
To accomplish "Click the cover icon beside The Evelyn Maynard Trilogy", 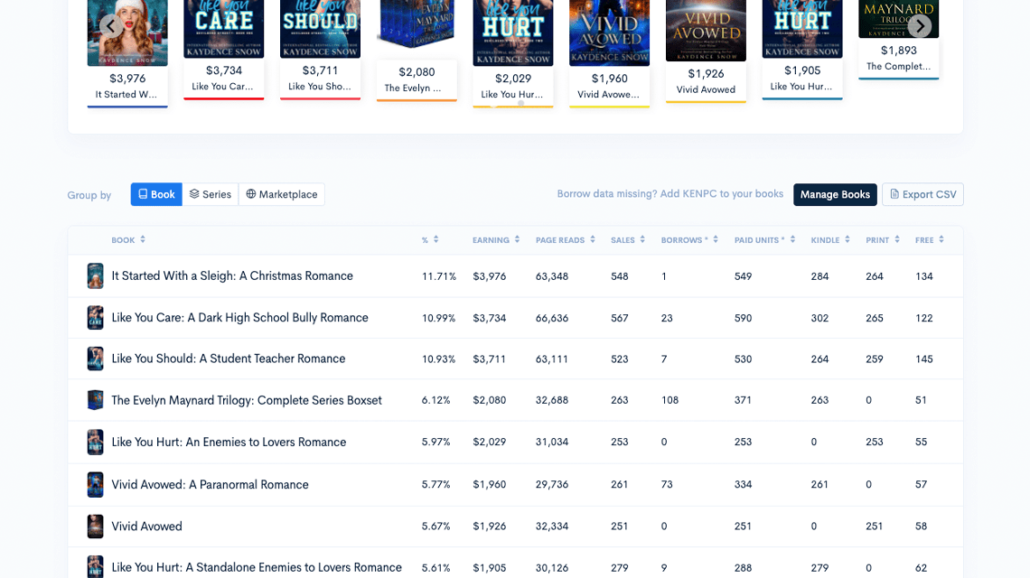I will click(95, 400).
